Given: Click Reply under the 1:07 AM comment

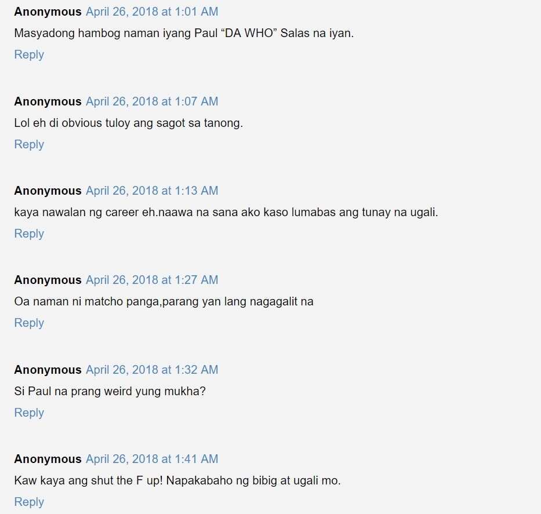Looking at the screenshot, I should click(x=29, y=144).
